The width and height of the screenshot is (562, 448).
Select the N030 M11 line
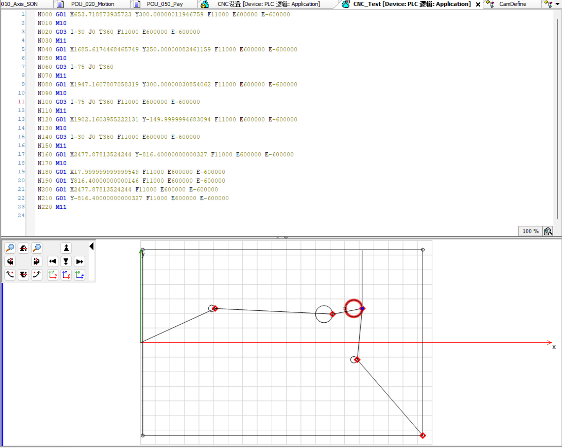point(52,41)
